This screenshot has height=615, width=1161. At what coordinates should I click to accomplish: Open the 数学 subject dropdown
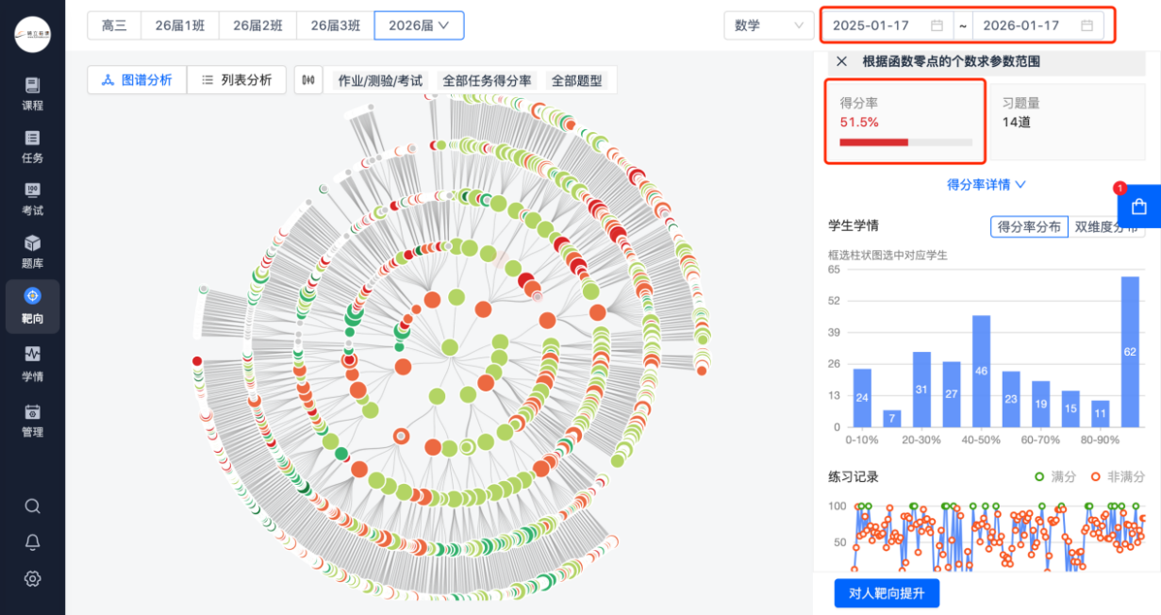click(769, 25)
